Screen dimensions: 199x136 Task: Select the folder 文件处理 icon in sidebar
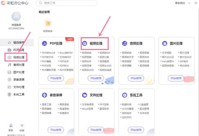tap(9, 87)
